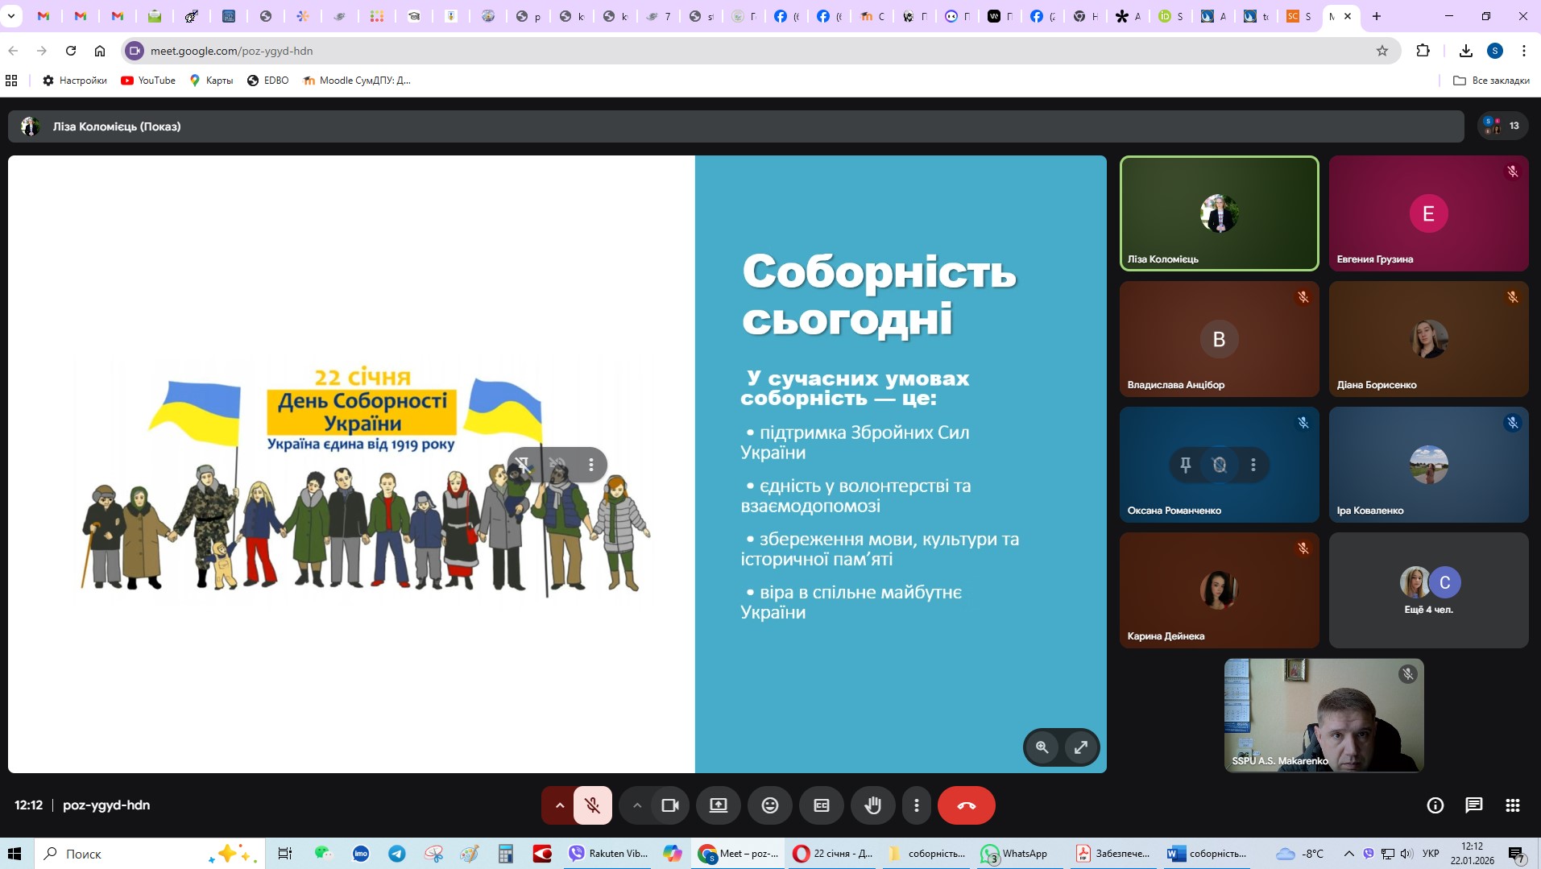This screenshot has width=1541, height=869.
Task: Open the activities grid icon
Action: tap(1512, 805)
